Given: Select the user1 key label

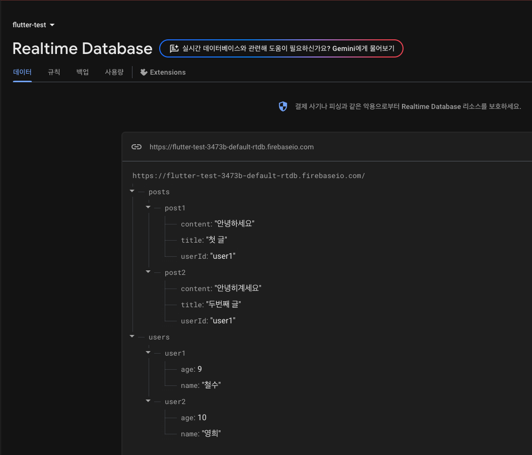Looking at the screenshot, I should coord(175,353).
